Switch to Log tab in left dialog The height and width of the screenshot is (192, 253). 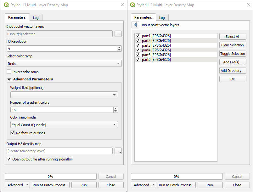click(x=36, y=18)
